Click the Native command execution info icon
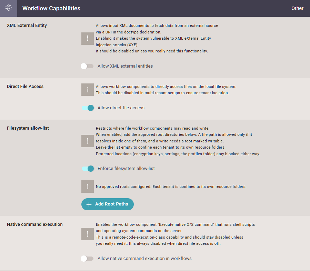 [x=87, y=234]
